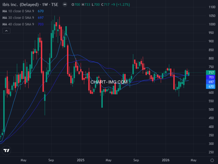
Task: Open chart settings gear icon
Action: click(212, 160)
